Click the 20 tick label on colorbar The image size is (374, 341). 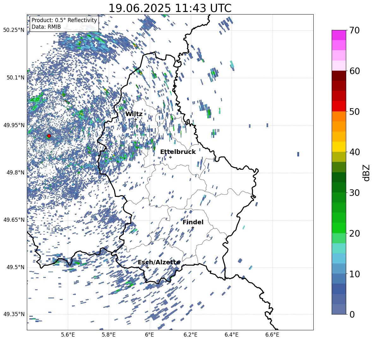pyautogui.click(x=354, y=233)
